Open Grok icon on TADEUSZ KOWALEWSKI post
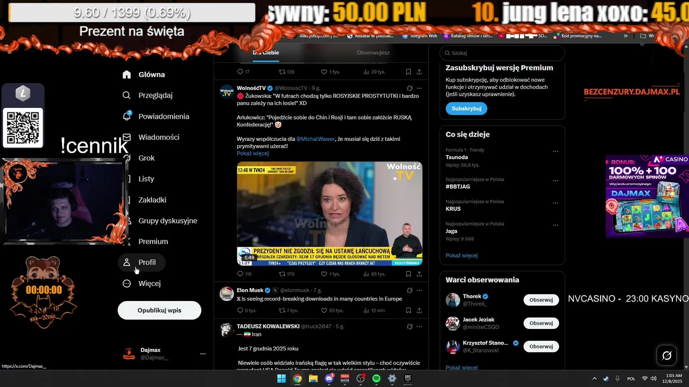 click(410, 326)
